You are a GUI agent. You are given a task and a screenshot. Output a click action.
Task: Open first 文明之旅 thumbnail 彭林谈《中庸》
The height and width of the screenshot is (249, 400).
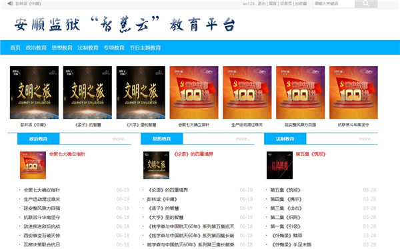tap(34, 92)
